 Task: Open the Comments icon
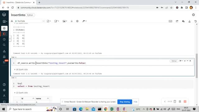coord(183,21)
